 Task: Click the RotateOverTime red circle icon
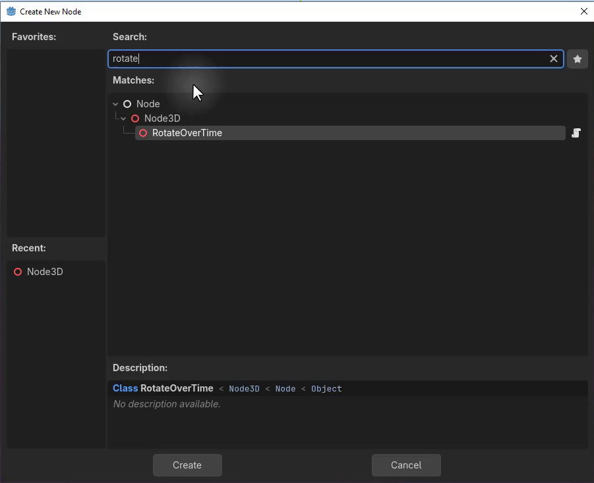(x=143, y=133)
